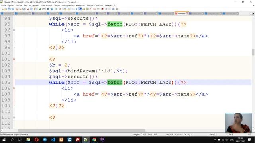Click vertical scrollbar thumb
This screenshot has height=143, width=255.
coord(253,52)
